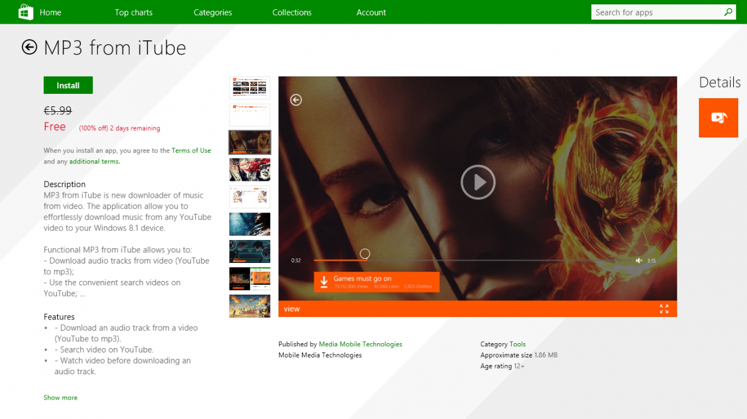Viewport: 747px width, 419px height.
Task: Click the "Mobile Media Technologies" developer text
Action: point(320,356)
